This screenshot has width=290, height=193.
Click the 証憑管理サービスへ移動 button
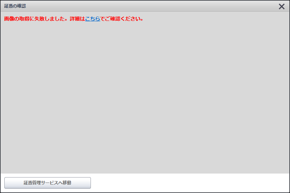point(48,183)
